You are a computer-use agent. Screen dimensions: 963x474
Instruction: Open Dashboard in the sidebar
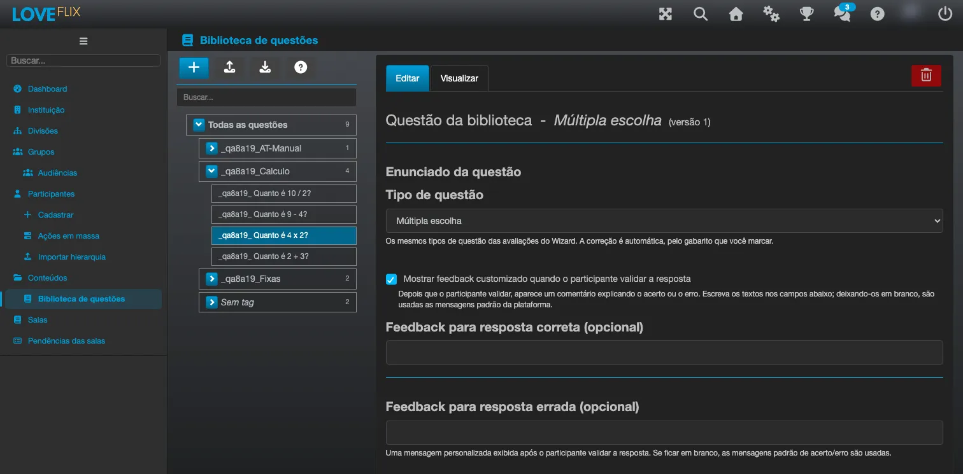47,89
